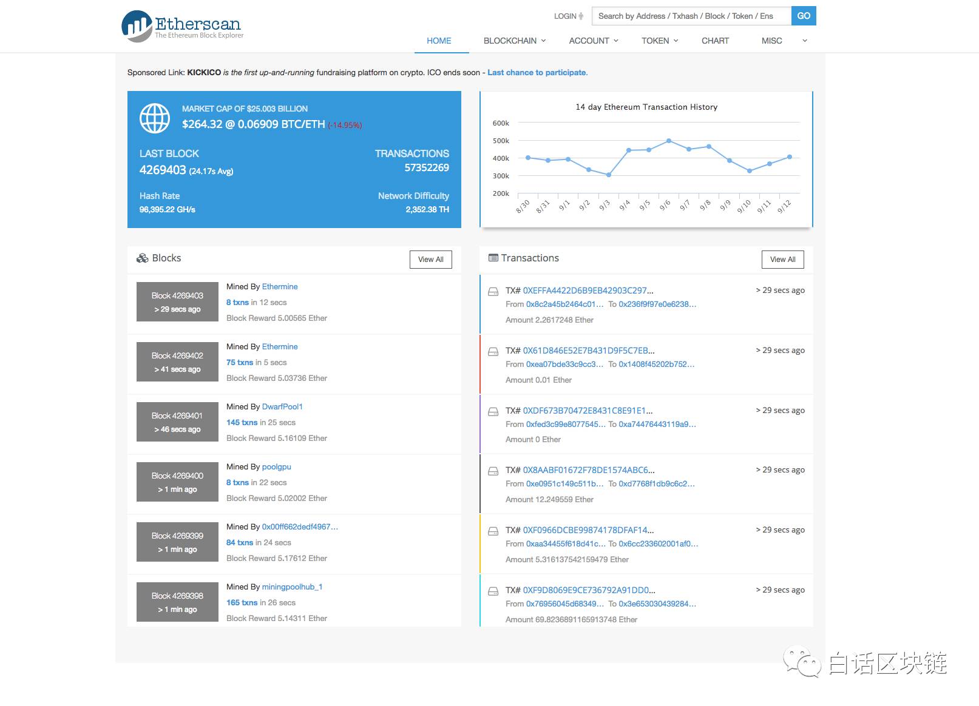
Task: Click the total transactions value 57352269
Action: (427, 168)
